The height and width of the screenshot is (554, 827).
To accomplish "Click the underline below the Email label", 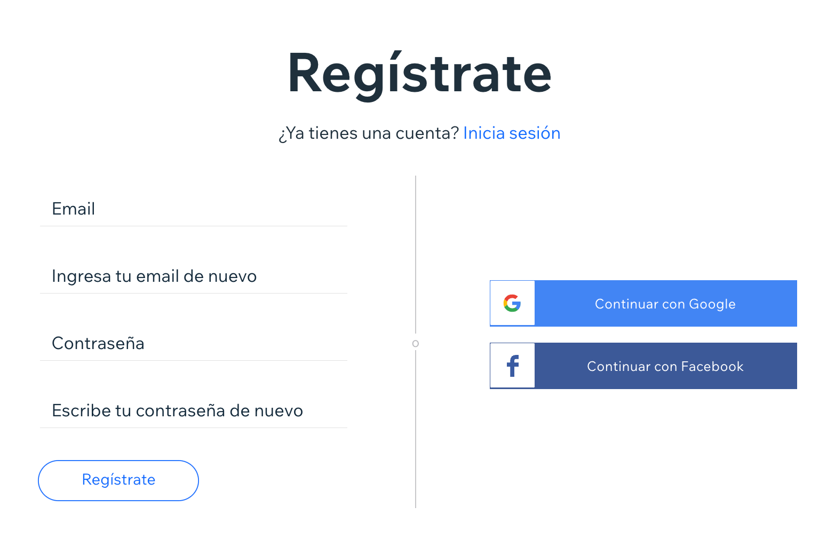I will tap(194, 226).
